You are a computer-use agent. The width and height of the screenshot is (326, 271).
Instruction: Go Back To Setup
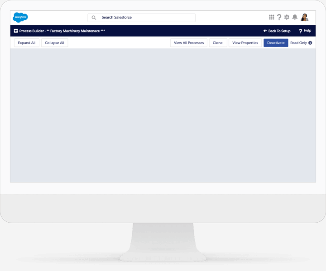pyautogui.click(x=277, y=31)
